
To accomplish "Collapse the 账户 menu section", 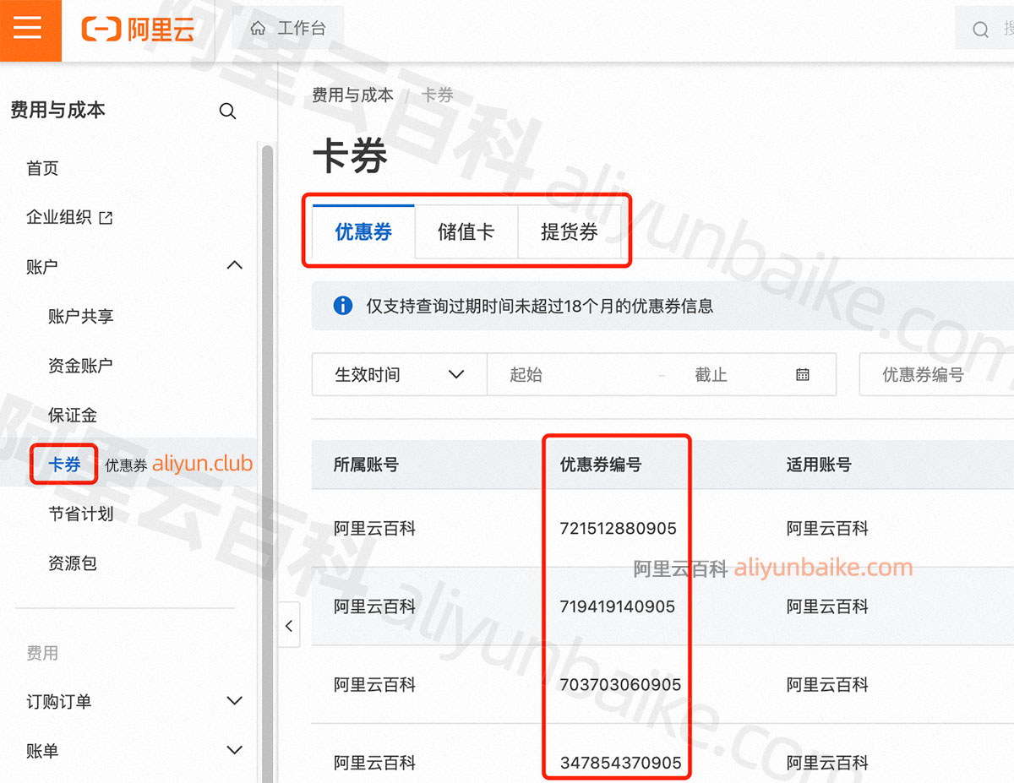I will pyautogui.click(x=235, y=266).
